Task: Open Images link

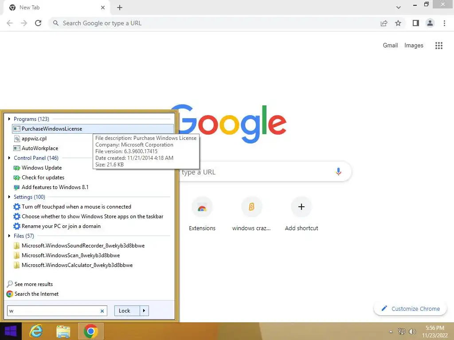Action: point(414,46)
